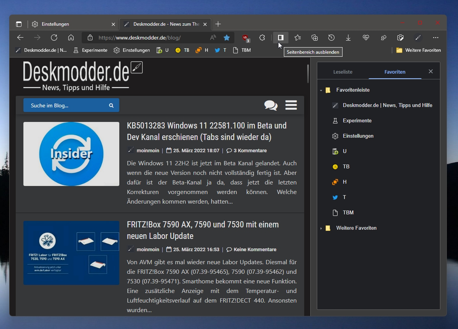
Task: Expand the Weitere Favoriten folder arrow in panel
Action: click(321, 228)
